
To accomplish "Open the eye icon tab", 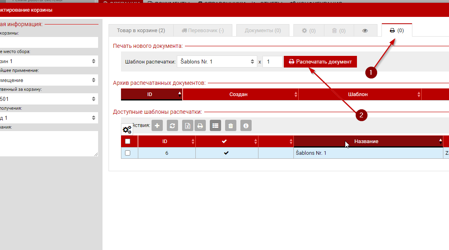I will [365, 31].
